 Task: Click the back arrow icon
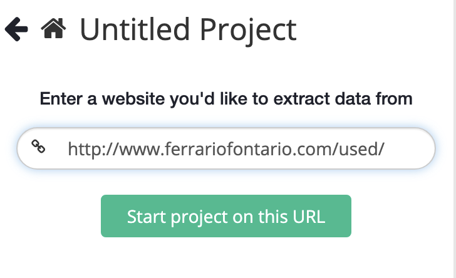point(16,29)
